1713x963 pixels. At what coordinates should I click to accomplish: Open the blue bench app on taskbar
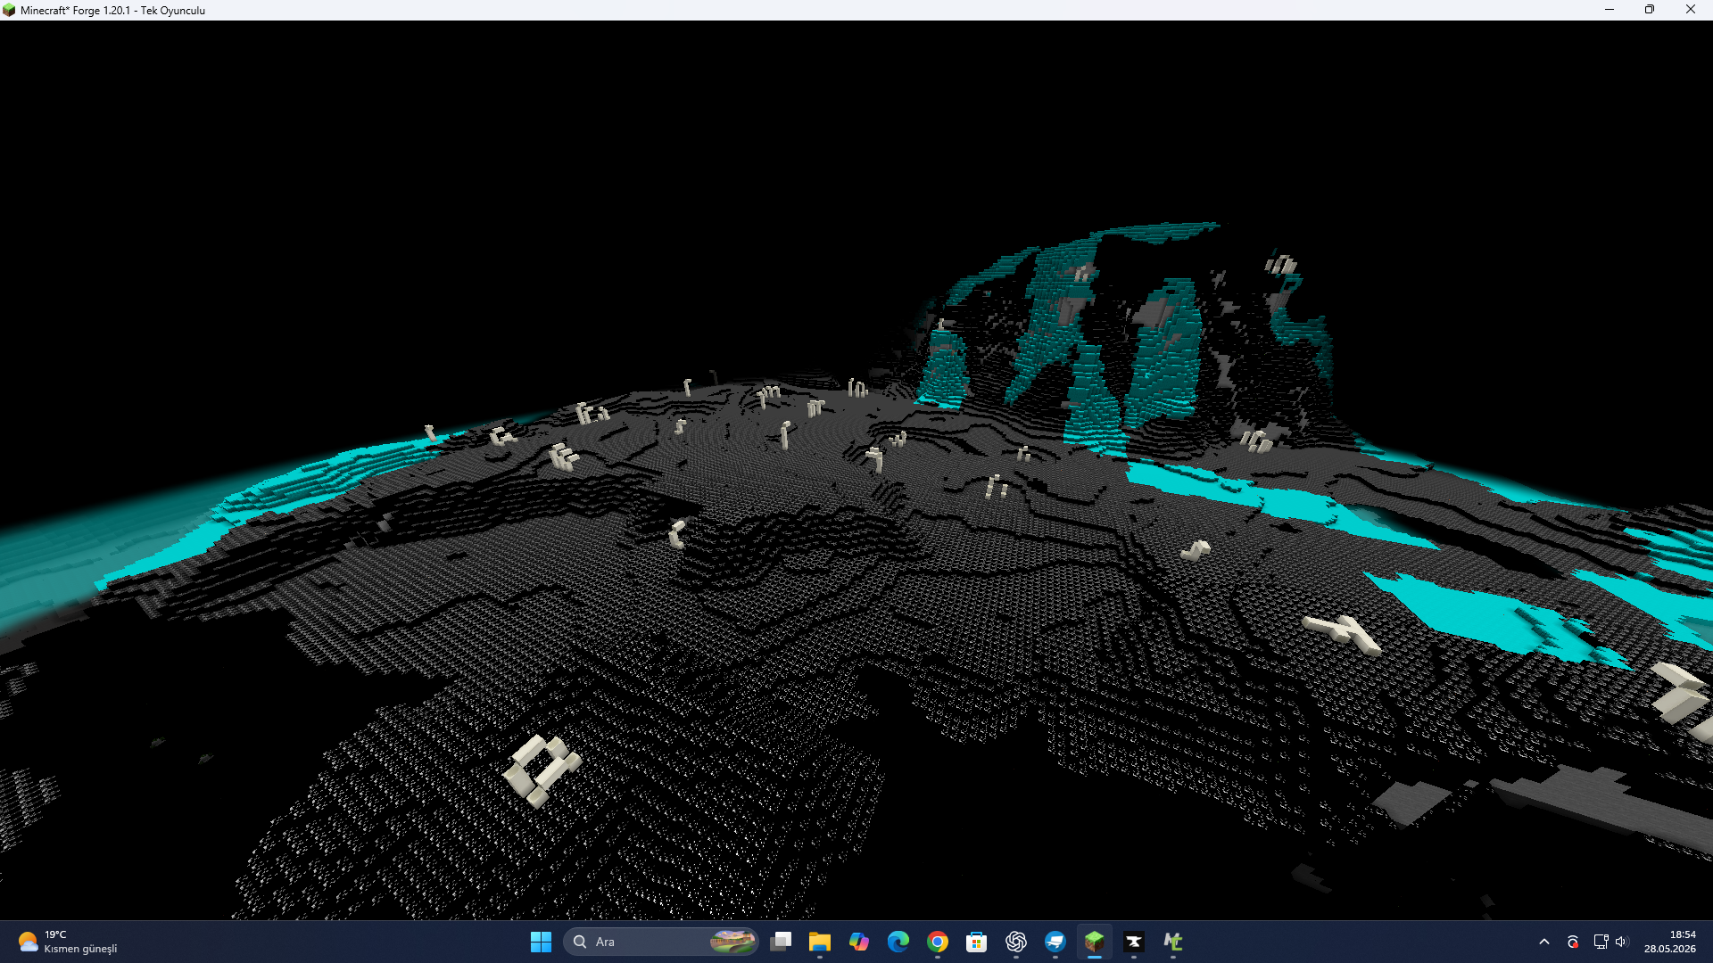tap(1055, 942)
